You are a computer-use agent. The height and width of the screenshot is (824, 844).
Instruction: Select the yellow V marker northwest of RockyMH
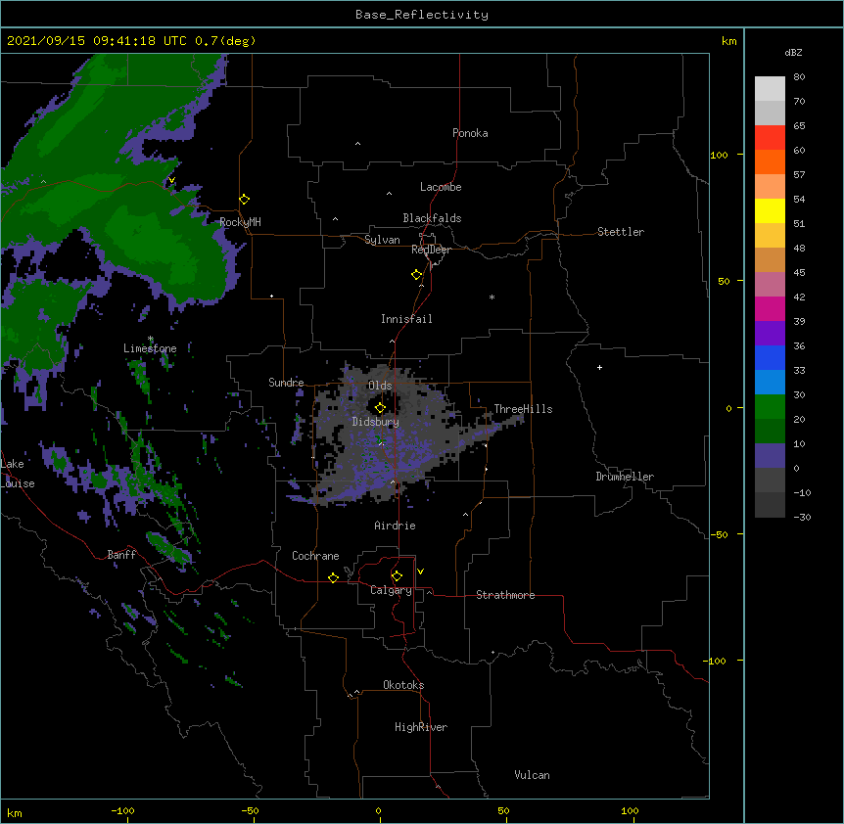tap(171, 180)
